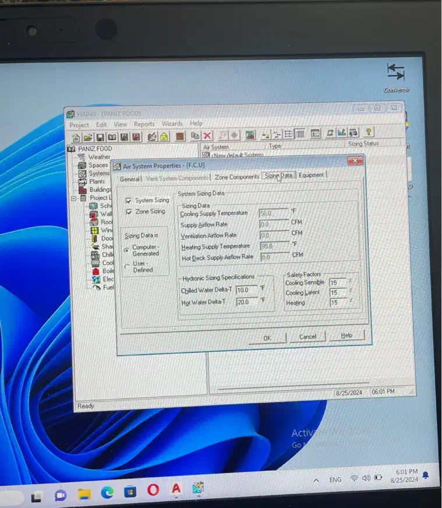Open the Weather item in project tree
The height and width of the screenshot is (508, 442).
click(x=98, y=157)
